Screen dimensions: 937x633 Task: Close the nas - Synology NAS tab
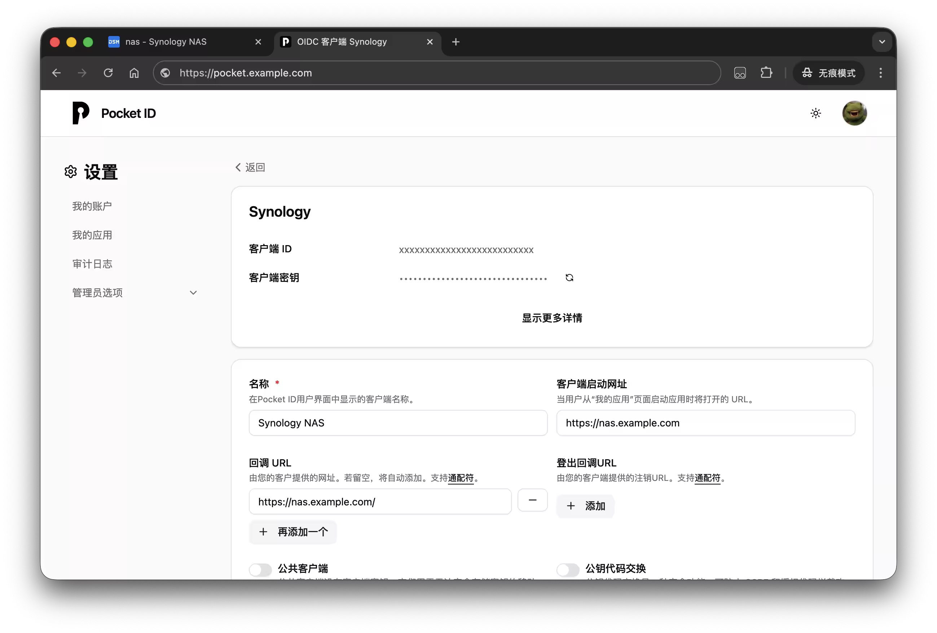[259, 42]
